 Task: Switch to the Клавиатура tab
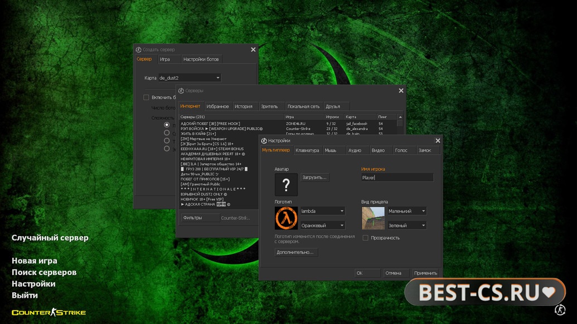(x=307, y=150)
